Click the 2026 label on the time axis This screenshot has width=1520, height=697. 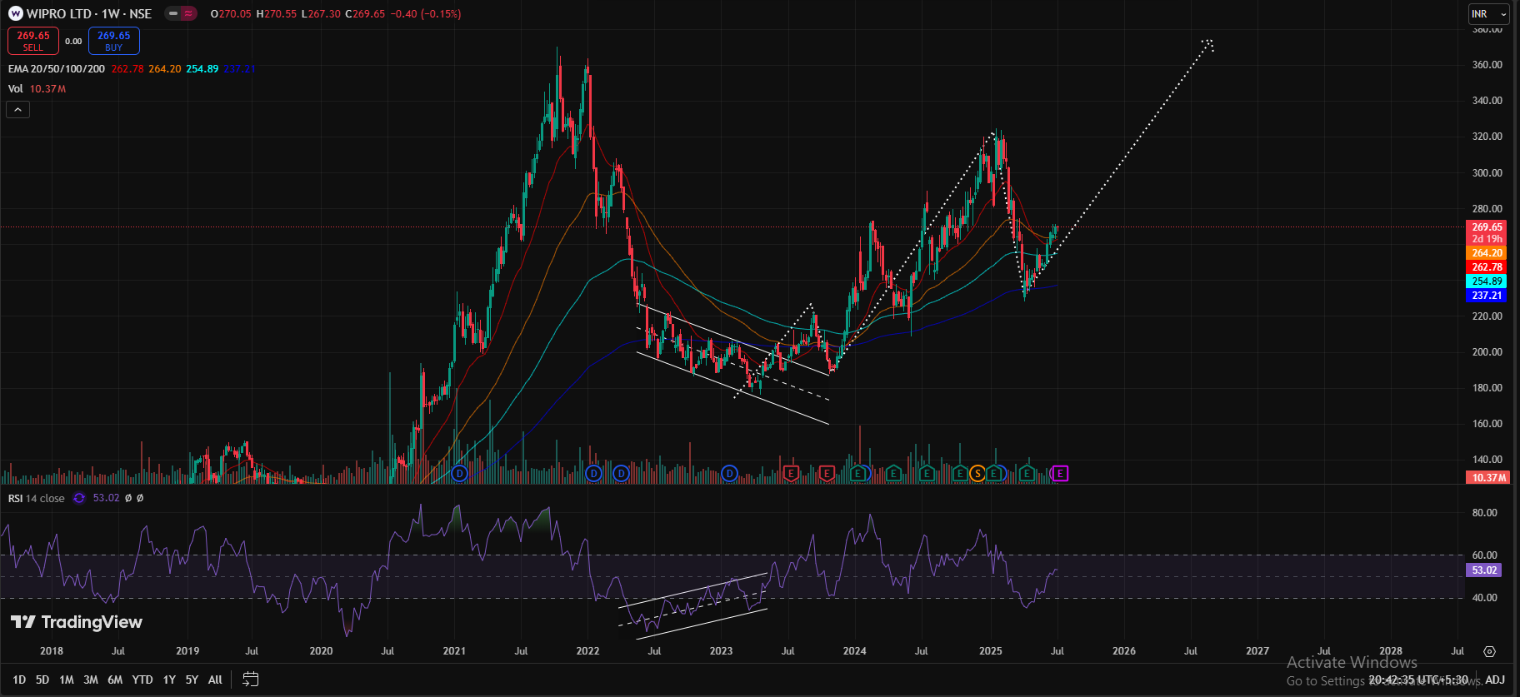coord(1123,651)
